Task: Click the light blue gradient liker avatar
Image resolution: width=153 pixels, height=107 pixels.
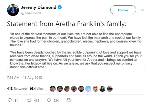Action: coord(88,89)
